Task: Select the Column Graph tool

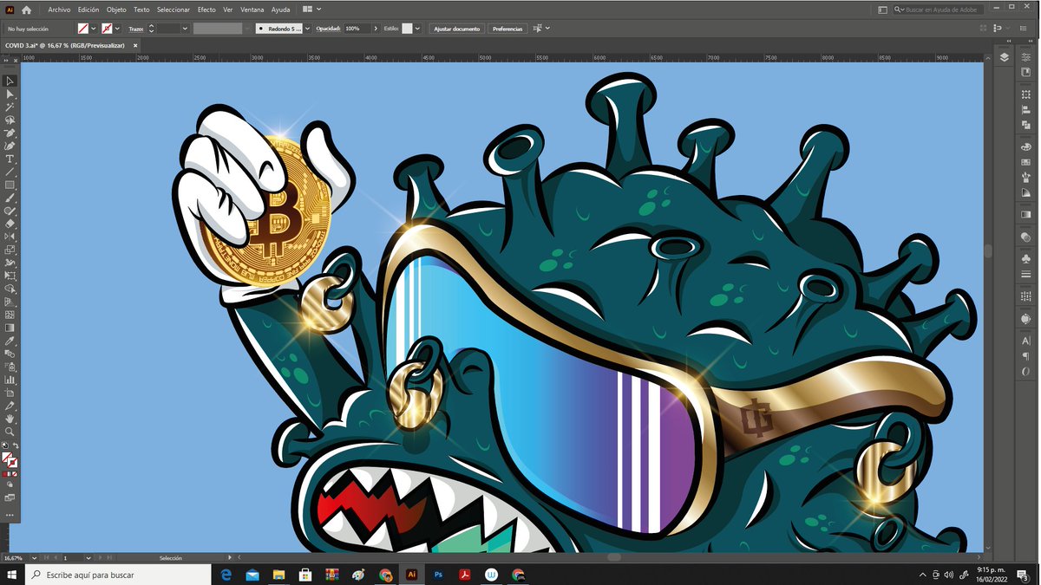Action: [x=10, y=380]
